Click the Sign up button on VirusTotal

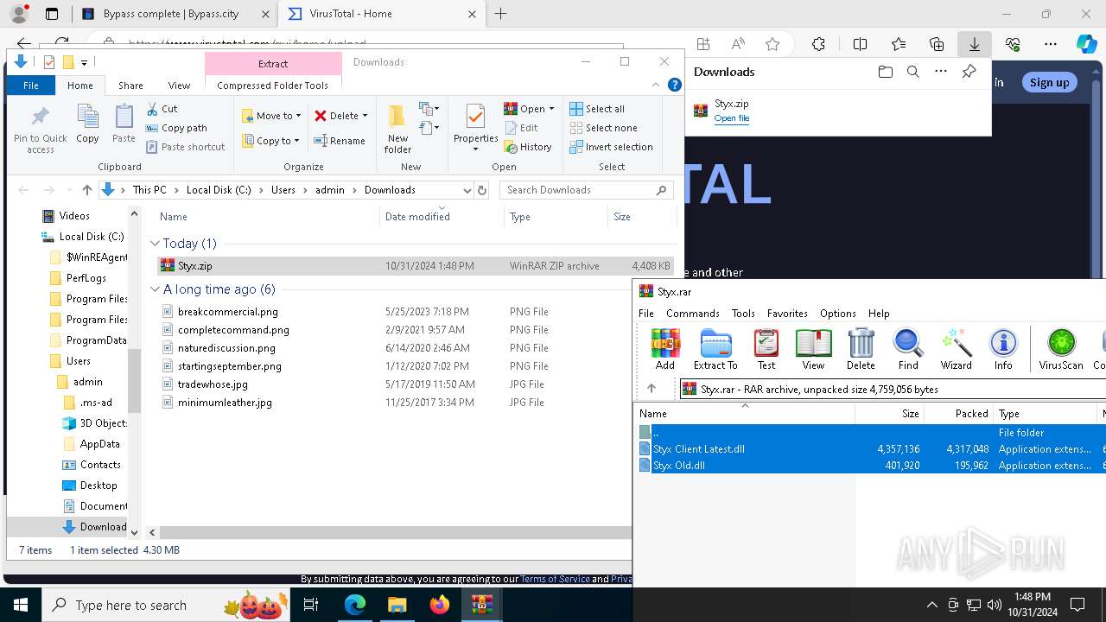click(x=1049, y=82)
